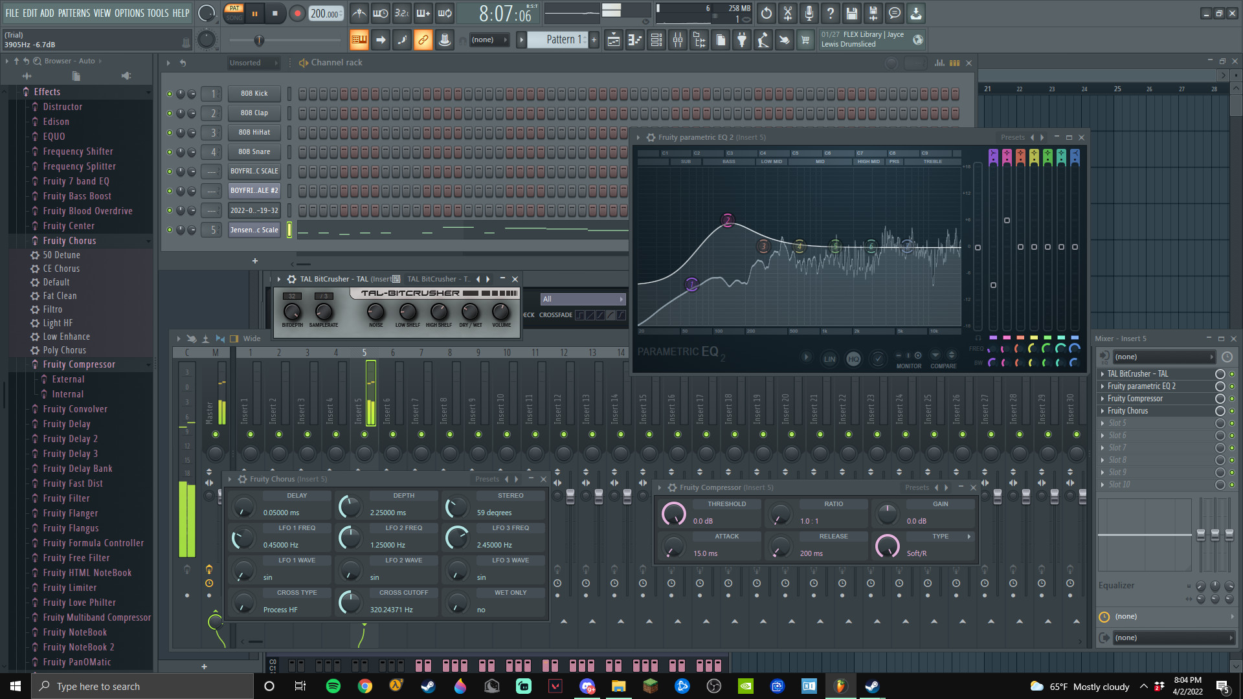Select the BOYFRI..C SCALE channel button
Viewport: 1243px width, 699px height.
tap(254, 172)
